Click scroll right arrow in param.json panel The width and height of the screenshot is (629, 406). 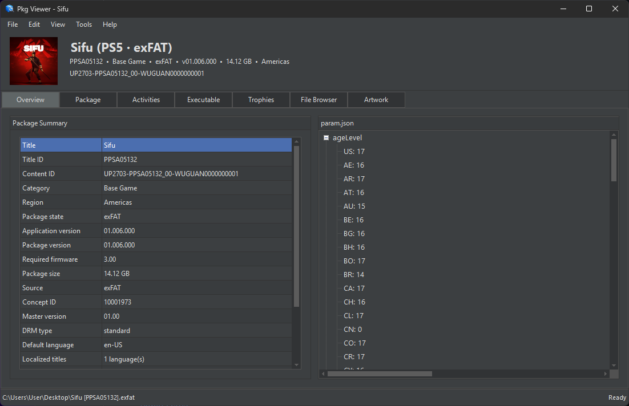[606, 374]
